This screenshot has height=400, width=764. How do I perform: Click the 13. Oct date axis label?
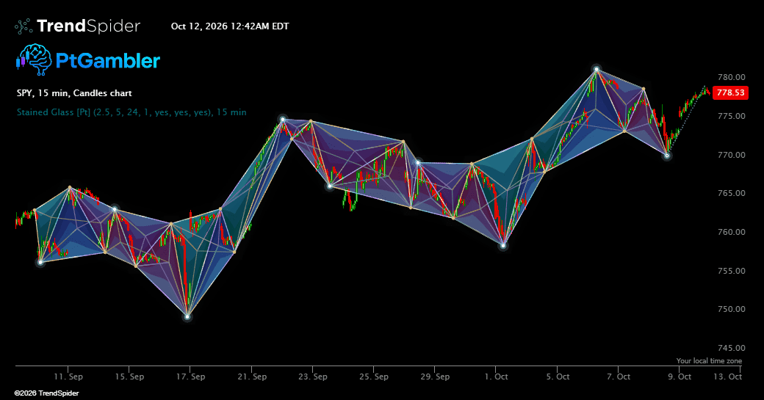point(727,377)
